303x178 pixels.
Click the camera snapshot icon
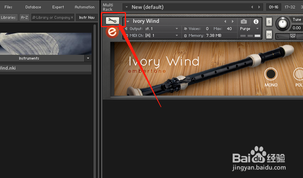click(244, 21)
